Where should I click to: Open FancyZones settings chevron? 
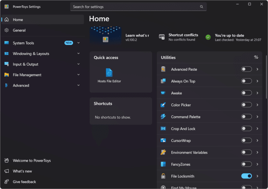pyautogui.click(x=258, y=164)
